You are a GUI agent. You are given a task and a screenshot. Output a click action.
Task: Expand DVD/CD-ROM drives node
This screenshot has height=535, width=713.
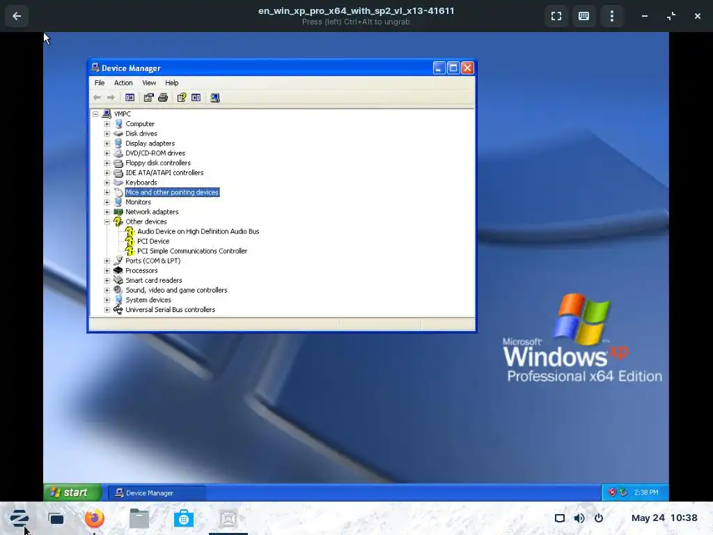[x=107, y=153]
